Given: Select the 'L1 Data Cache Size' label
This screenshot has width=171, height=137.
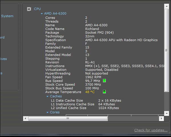Looking at the screenshot, I should pos(67,100).
